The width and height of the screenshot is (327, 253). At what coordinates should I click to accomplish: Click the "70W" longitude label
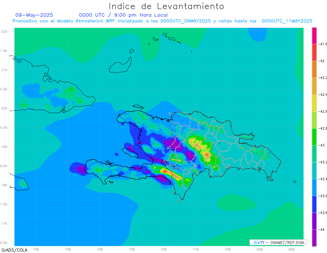228,249
